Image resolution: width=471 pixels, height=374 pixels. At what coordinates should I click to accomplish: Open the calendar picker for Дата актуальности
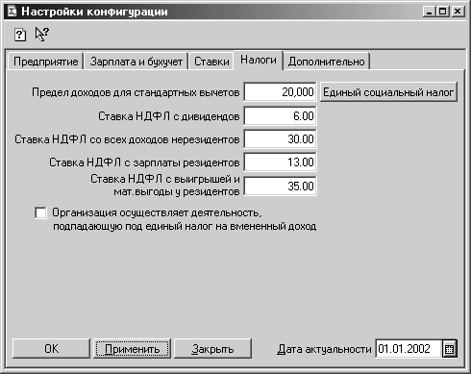(x=449, y=349)
